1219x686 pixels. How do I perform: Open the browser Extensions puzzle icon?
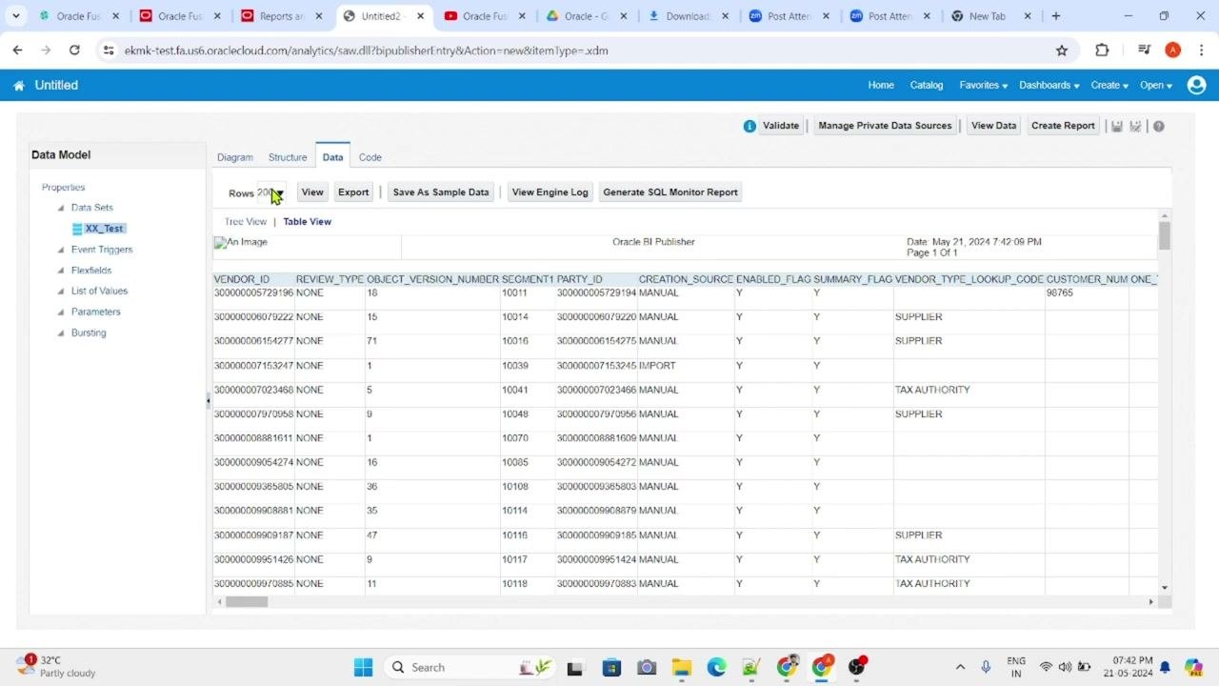1102,50
